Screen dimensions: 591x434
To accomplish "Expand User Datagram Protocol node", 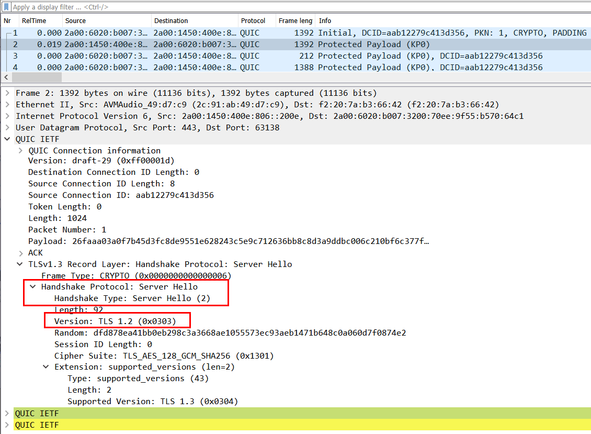I will [x=7, y=128].
